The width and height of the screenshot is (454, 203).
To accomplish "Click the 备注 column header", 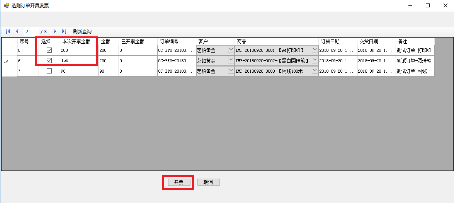I will coord(415,41).
